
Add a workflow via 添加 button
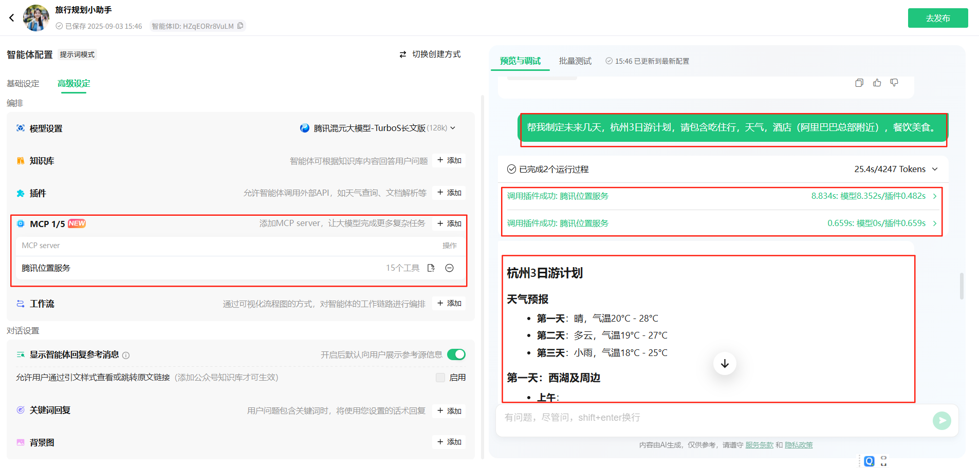pyautogui.click(x=449, y=303)
